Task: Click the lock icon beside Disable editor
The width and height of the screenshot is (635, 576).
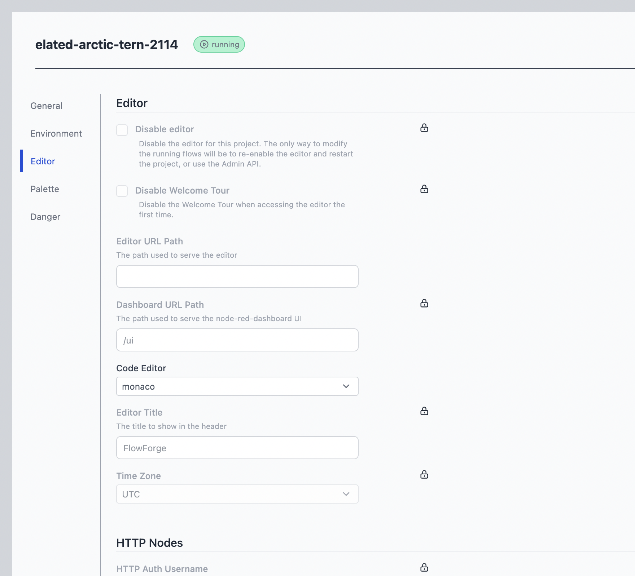Action: pos(424,128)
